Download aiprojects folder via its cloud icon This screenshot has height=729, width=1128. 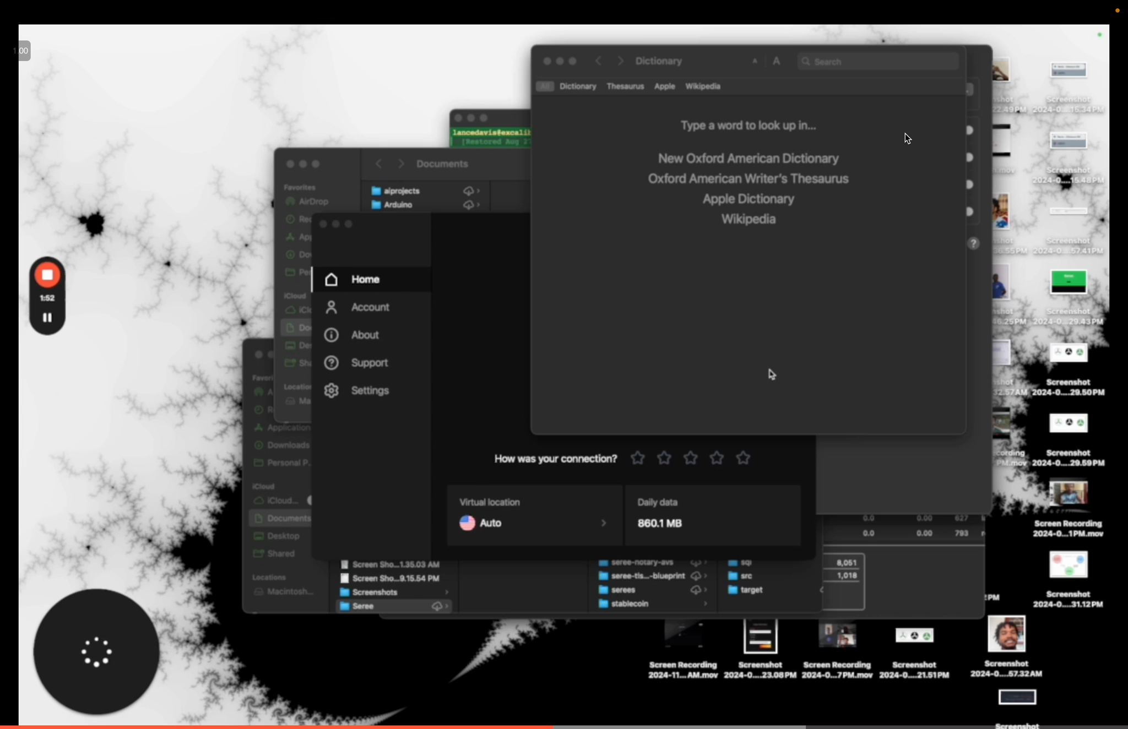point(468,191)
